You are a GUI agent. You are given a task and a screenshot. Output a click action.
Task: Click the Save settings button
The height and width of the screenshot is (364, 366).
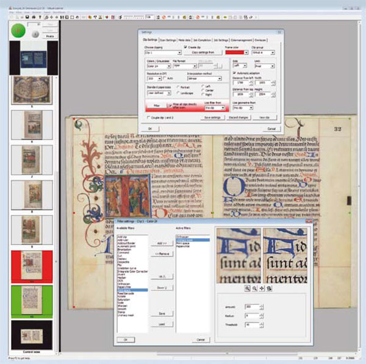click(212, 118)
